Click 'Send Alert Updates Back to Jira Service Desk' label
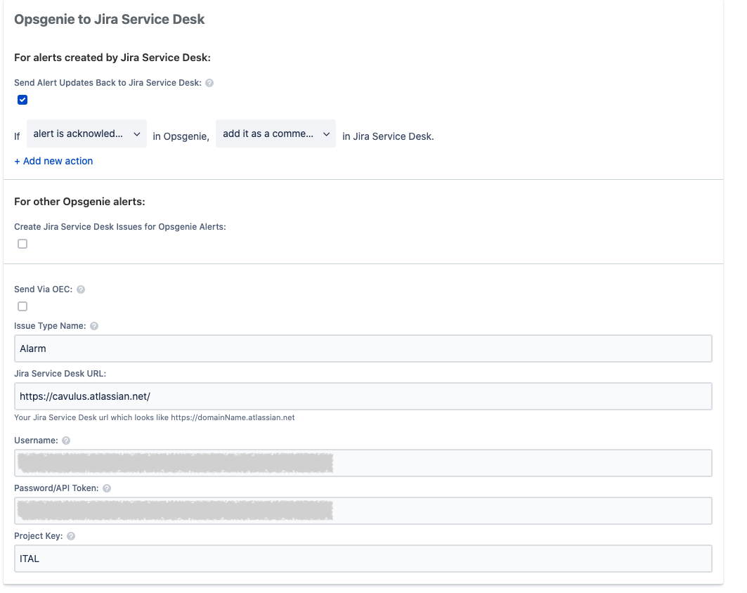This screenshot has width=747, height=593. [x=108, y=83]
